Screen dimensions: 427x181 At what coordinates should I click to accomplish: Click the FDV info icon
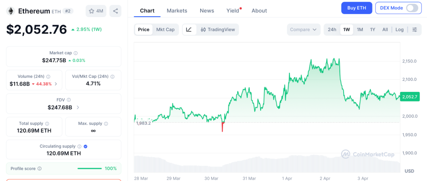pyautogui.click(x=69, y=100)
